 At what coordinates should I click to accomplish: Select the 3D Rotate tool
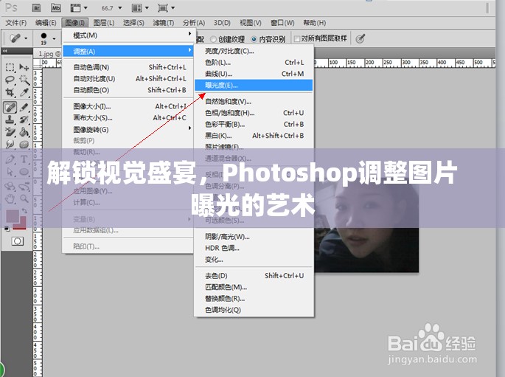tap(10, 186)
